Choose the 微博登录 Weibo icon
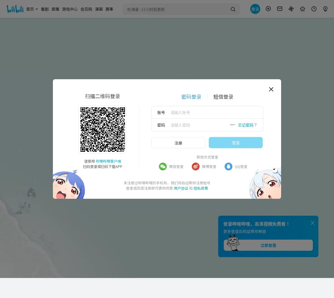334x298 pixels. point(196,167)
